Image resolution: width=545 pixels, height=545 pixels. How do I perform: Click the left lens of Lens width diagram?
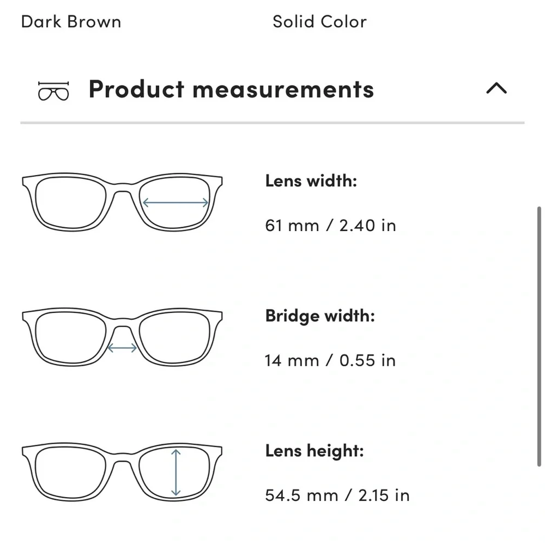(70, 202)
